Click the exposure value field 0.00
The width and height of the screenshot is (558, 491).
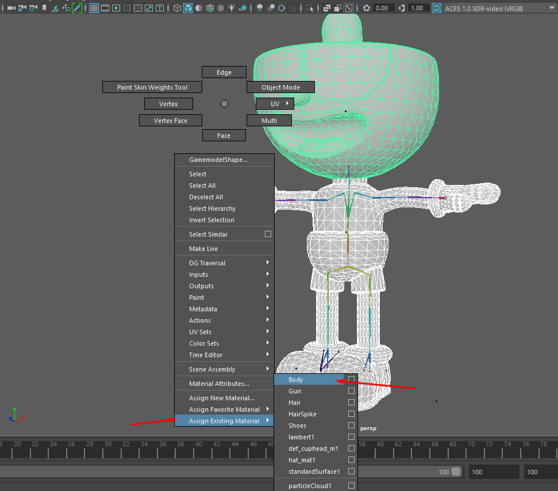pos(383,8)
